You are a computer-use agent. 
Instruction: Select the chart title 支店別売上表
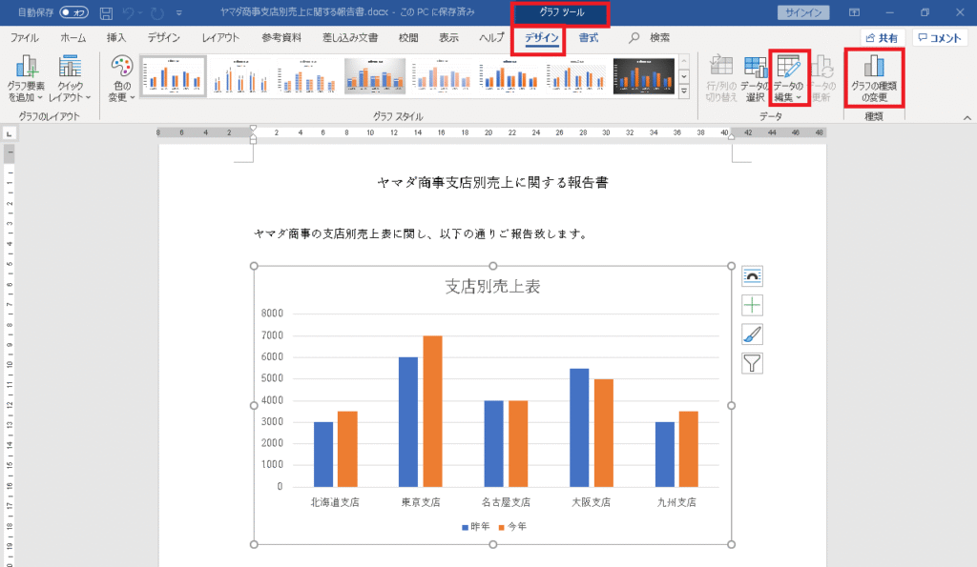click(492, 286)
